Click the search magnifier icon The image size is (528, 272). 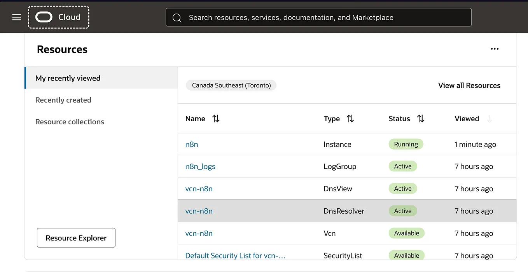pos(177,17)
